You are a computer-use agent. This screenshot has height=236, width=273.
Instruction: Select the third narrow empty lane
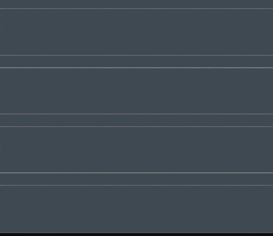136,179
